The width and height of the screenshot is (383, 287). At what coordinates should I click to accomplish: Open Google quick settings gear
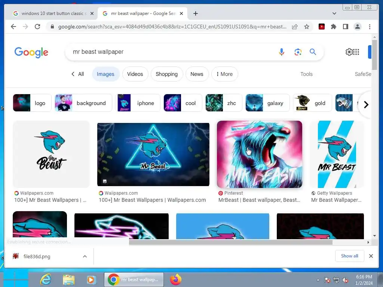(349, 52)
